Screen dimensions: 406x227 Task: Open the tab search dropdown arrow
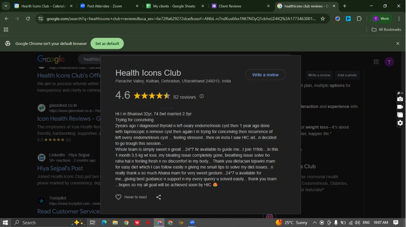click(6, 6)
